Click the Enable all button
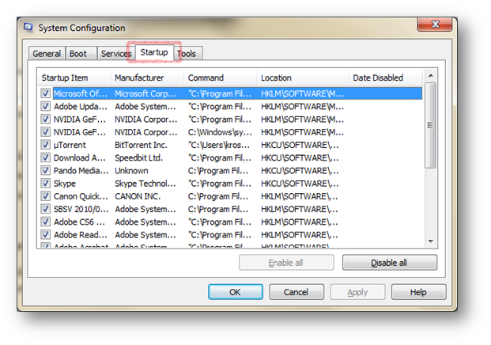The image size is (491, 345). (x=286, y=263)
